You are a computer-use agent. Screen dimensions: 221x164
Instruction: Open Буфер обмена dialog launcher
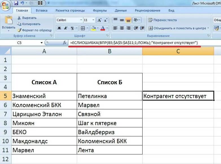click(51, 36)
